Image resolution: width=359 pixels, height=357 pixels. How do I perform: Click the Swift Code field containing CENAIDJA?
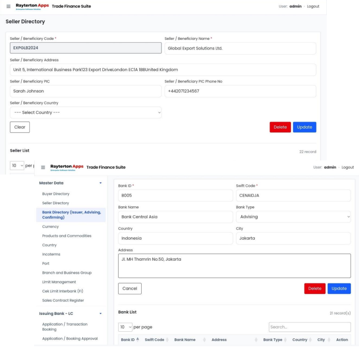coord(293,196)
